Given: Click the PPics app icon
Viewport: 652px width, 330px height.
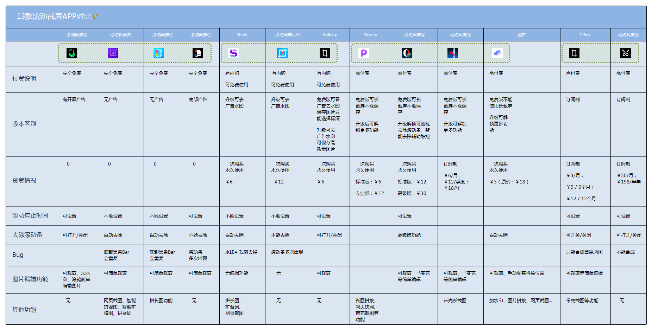Looking at the screenshot, I should click(x=574, y=53).
